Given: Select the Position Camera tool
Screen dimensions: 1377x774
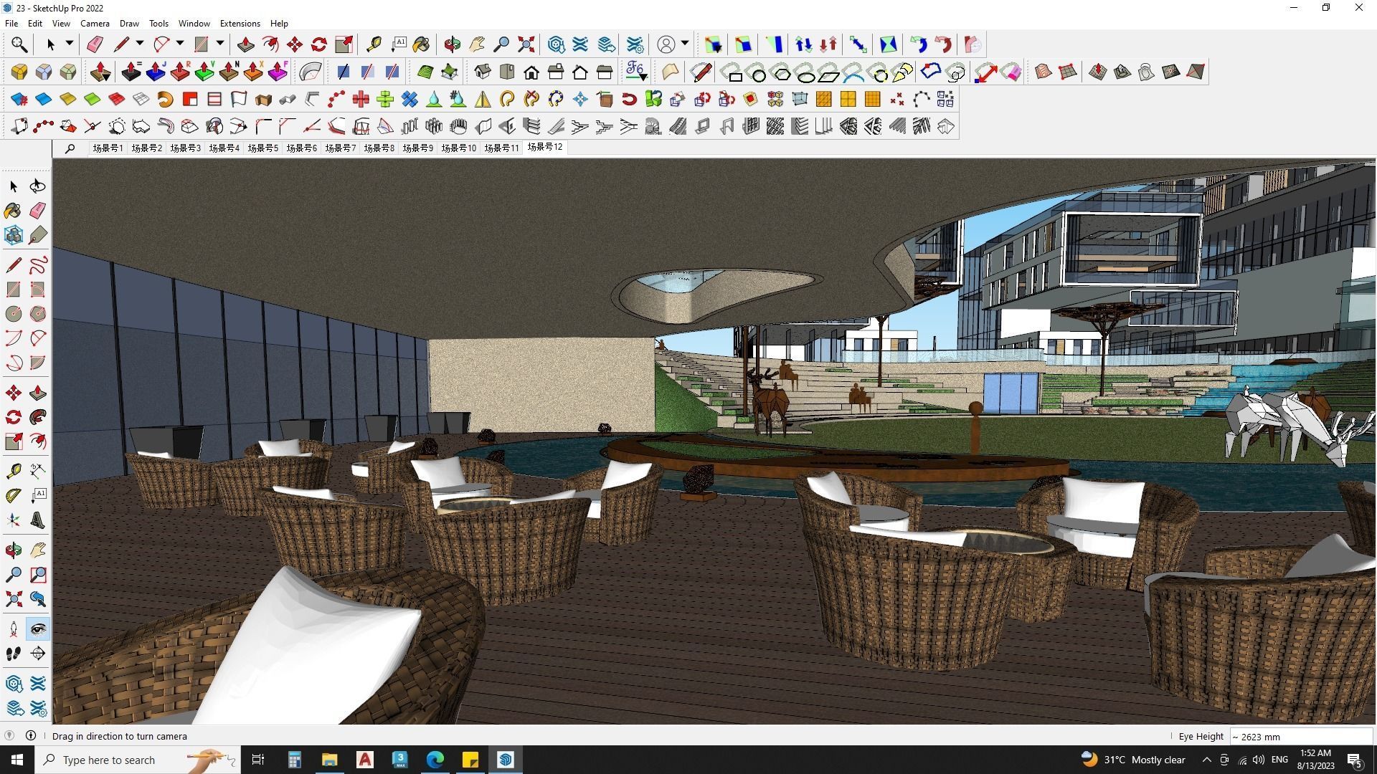Looking at the screenshot, I should pos(13,629).
